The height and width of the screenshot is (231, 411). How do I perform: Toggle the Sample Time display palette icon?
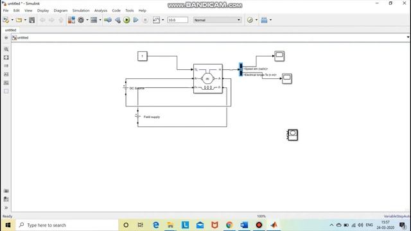(x=6, y=66)
